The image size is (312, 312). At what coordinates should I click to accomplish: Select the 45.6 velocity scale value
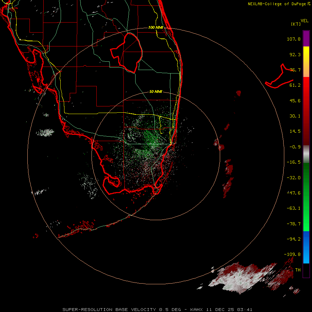point(295,101)
